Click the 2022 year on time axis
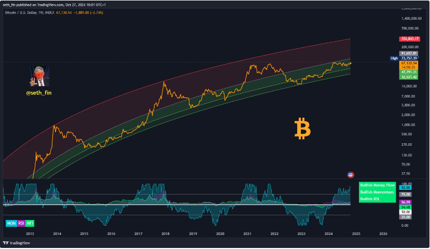Image resolution: width=430 pixels, height=249 pixels. [x=274, y=233]
